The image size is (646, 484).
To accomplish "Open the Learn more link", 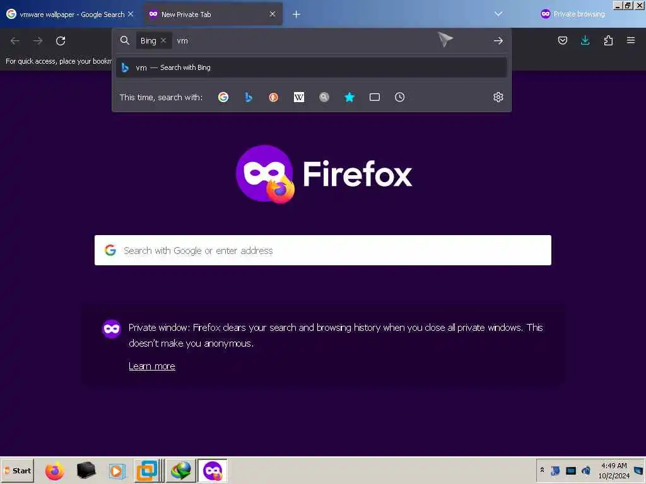I will [152, 366].
